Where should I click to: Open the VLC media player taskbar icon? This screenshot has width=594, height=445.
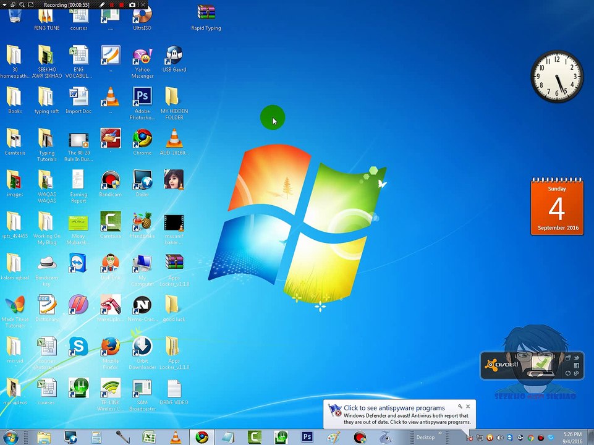point(176,437)
